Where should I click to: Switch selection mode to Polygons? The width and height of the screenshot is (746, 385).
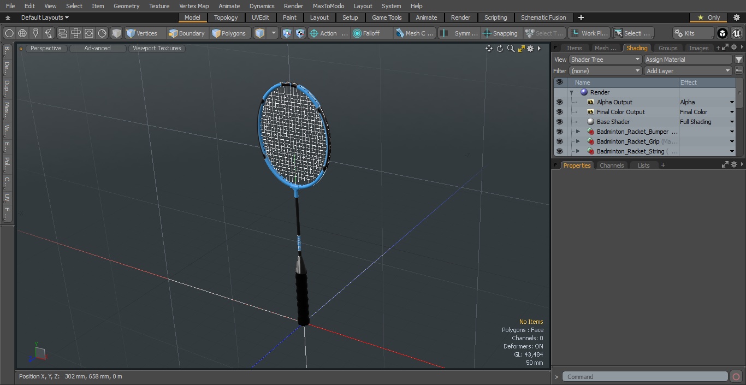(x=229, y=33)
